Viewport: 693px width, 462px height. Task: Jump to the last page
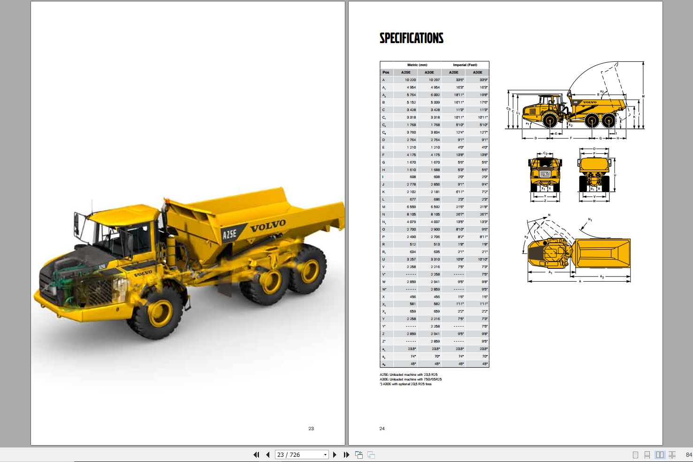[346, 455]
